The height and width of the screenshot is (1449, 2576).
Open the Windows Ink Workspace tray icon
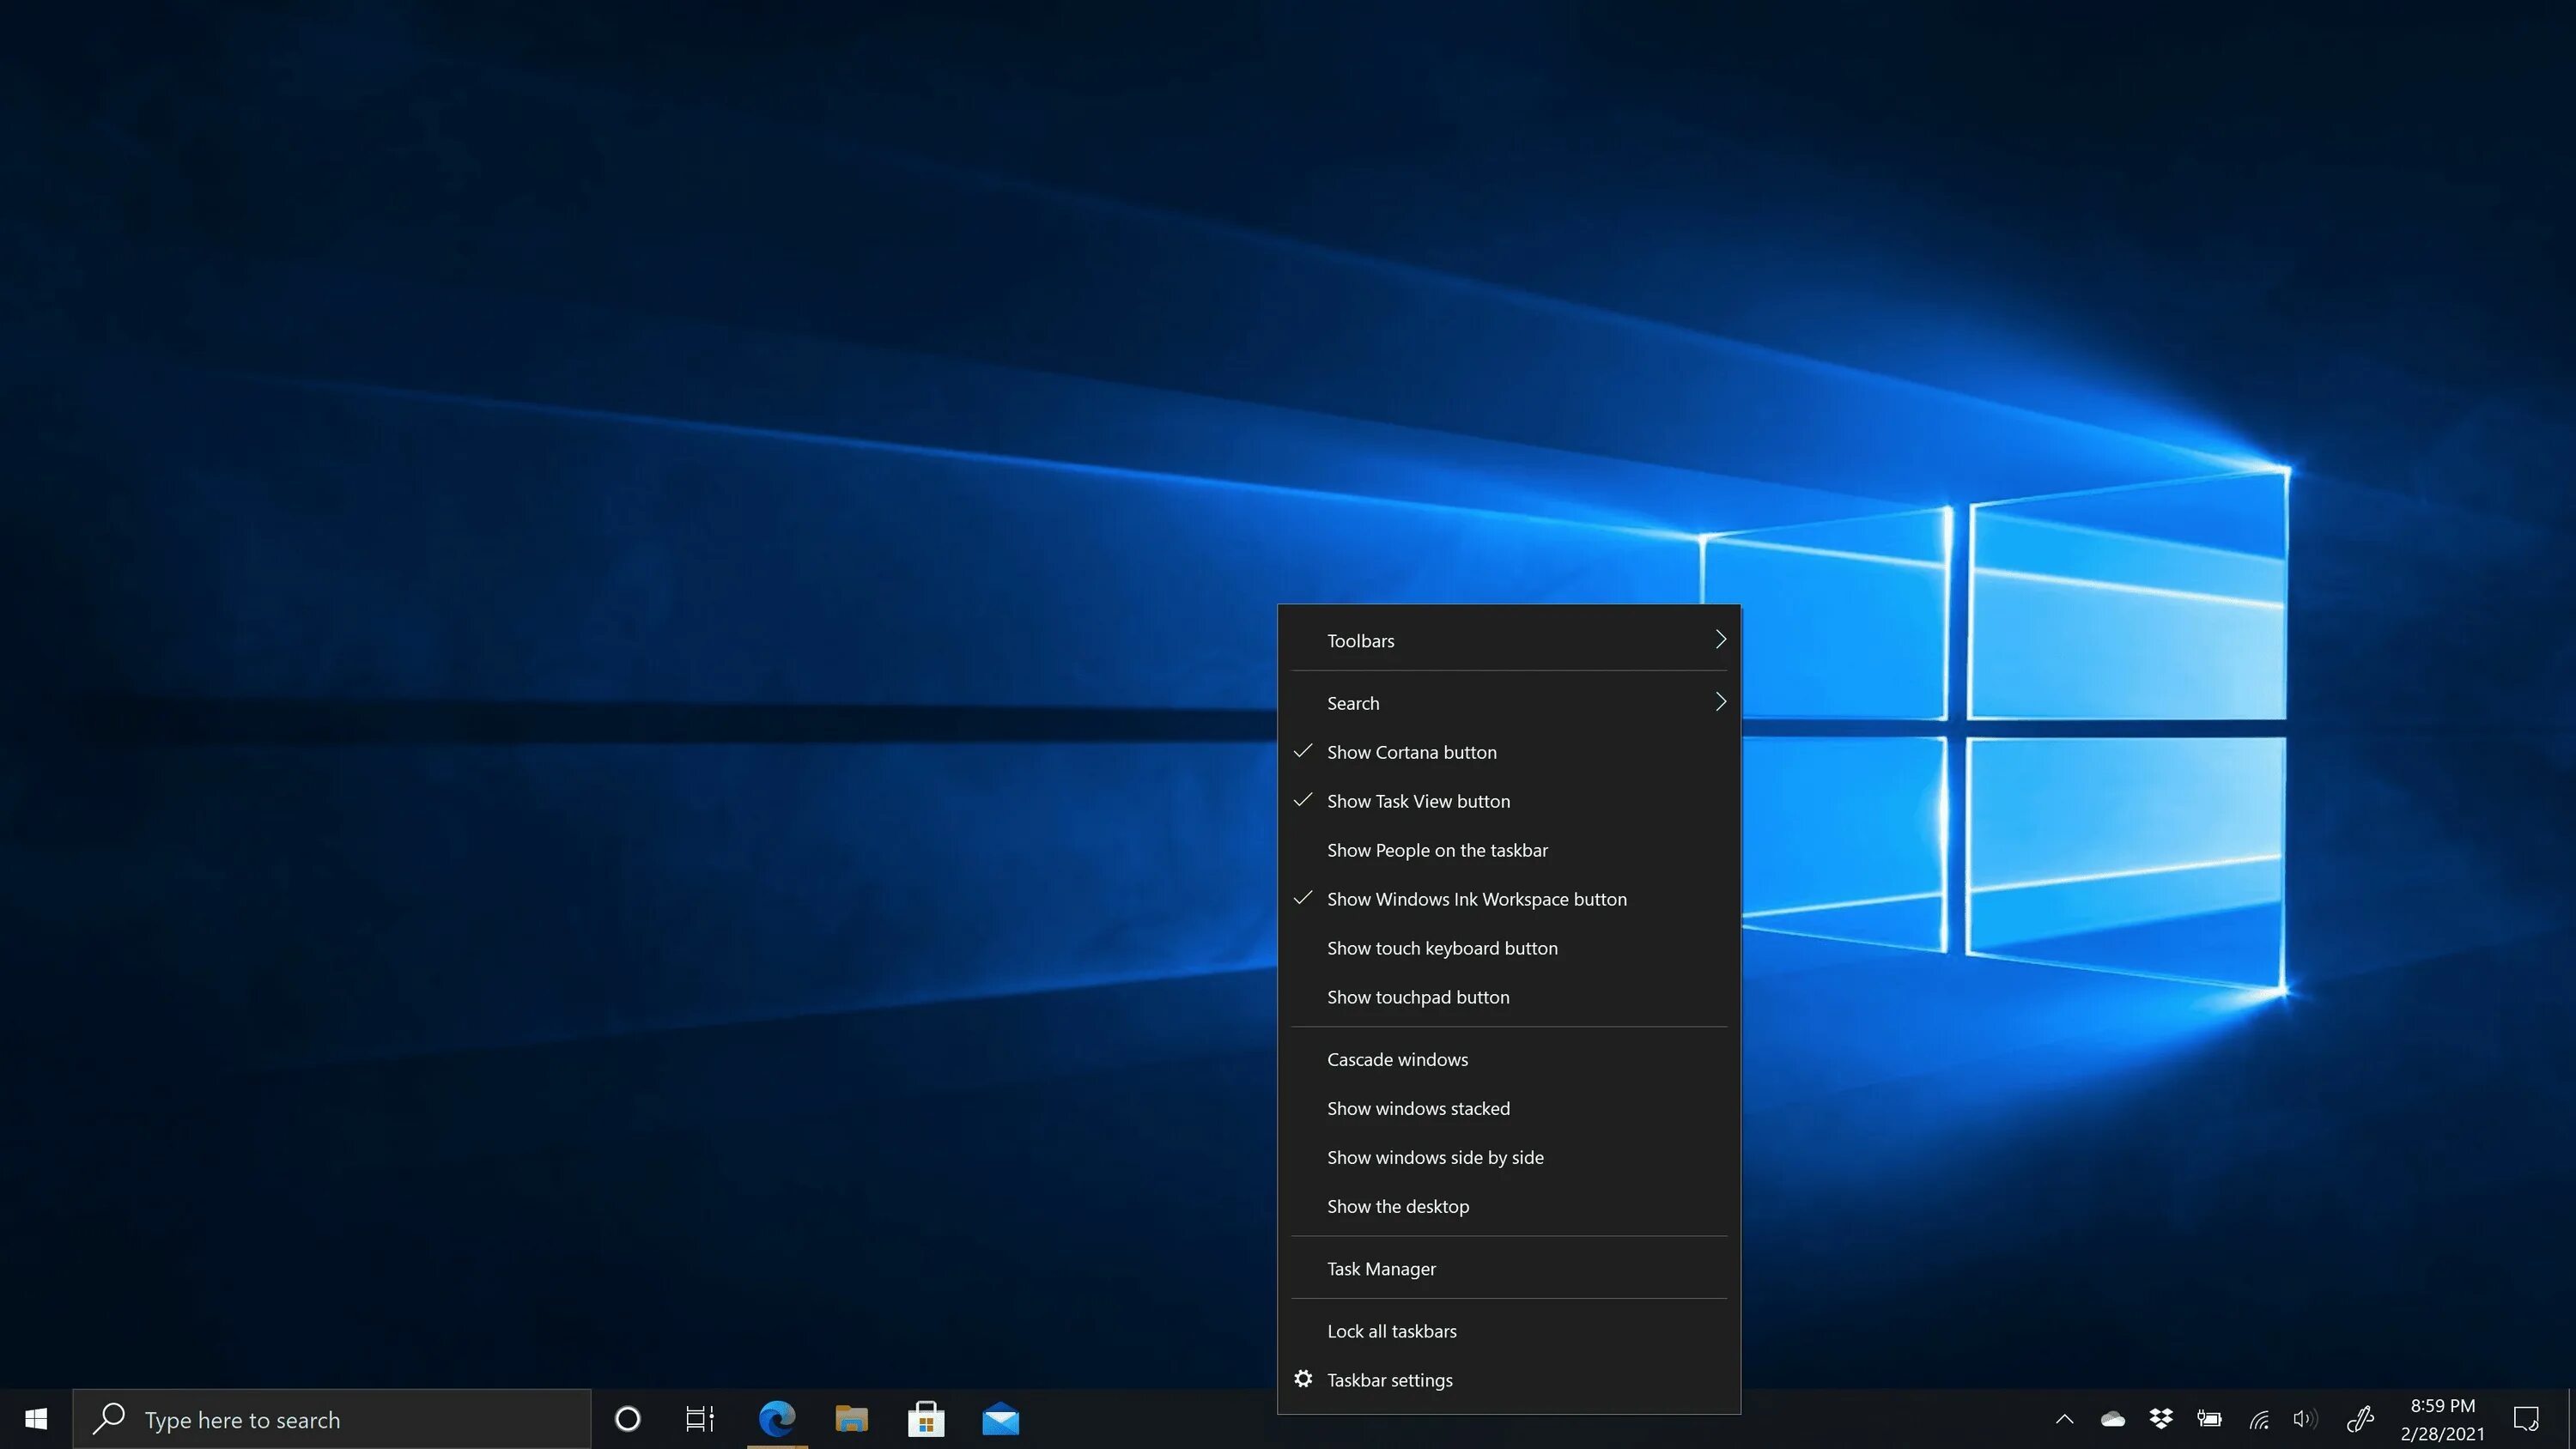(x=2360, y=1419)
